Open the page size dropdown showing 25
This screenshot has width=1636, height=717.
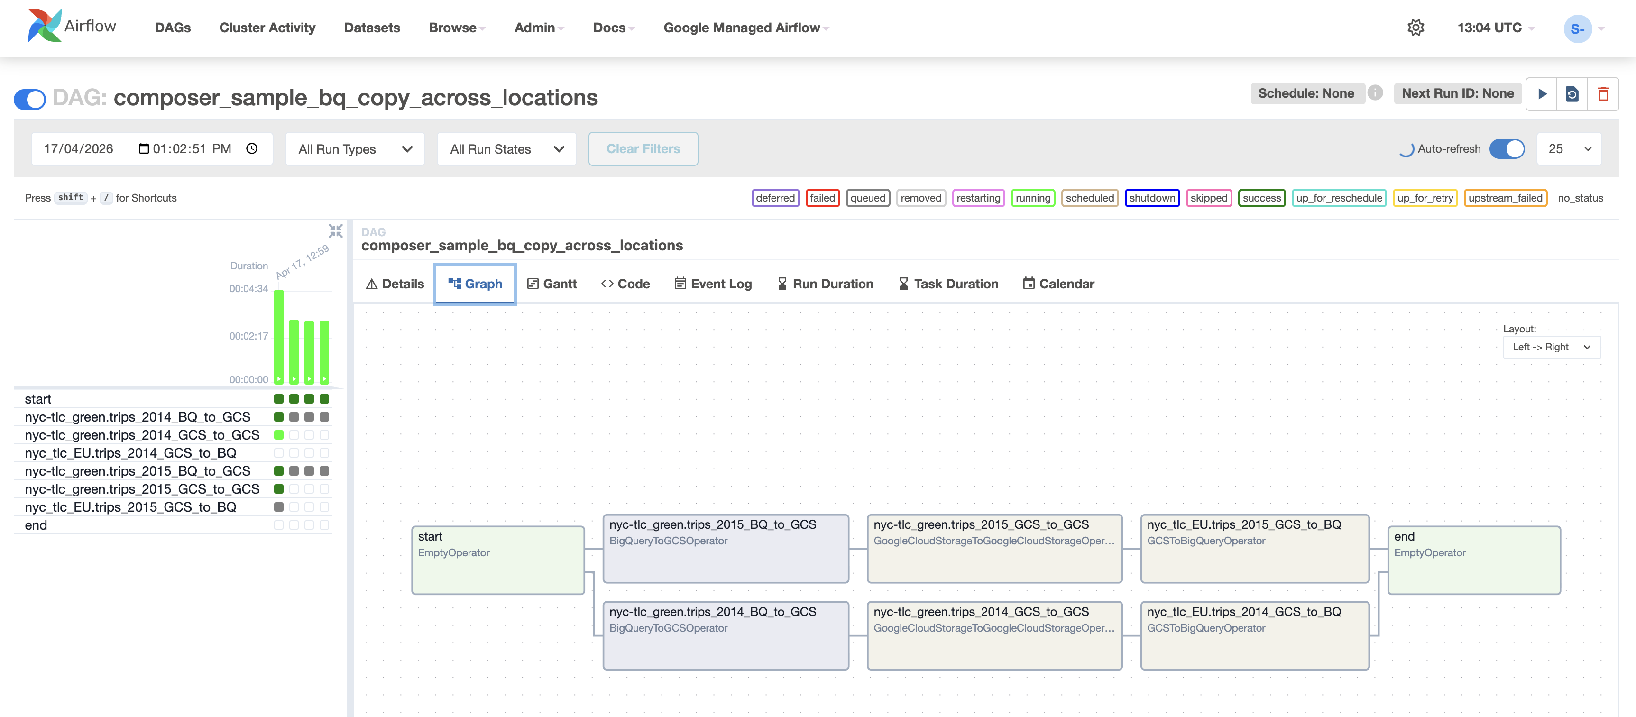coord(1568,148)
